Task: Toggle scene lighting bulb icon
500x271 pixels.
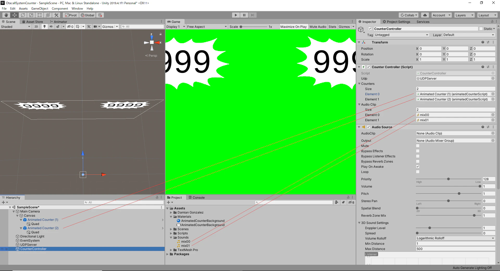Action: (x=45, y=27)
